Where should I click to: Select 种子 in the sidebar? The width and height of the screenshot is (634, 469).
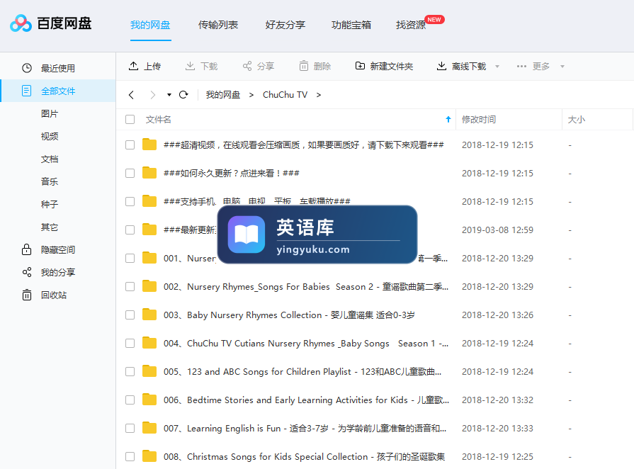tap(50, 204)
